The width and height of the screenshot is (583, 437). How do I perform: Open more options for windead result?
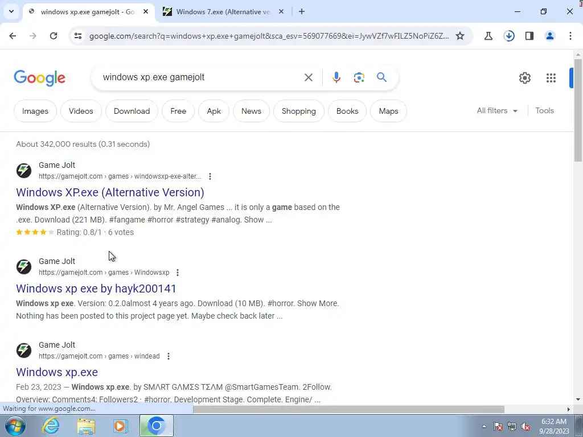[168, 356]
